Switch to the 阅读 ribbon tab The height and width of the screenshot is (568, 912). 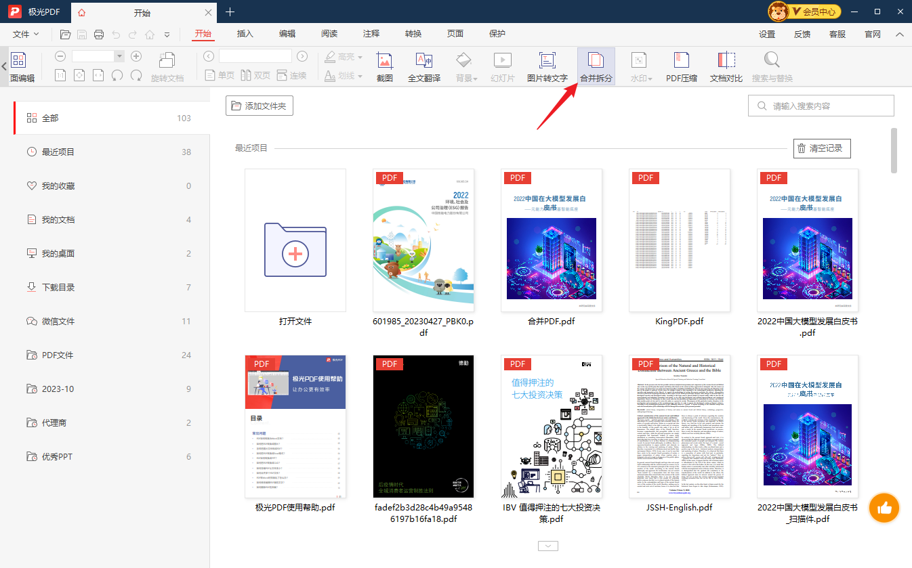click(329, 35)
